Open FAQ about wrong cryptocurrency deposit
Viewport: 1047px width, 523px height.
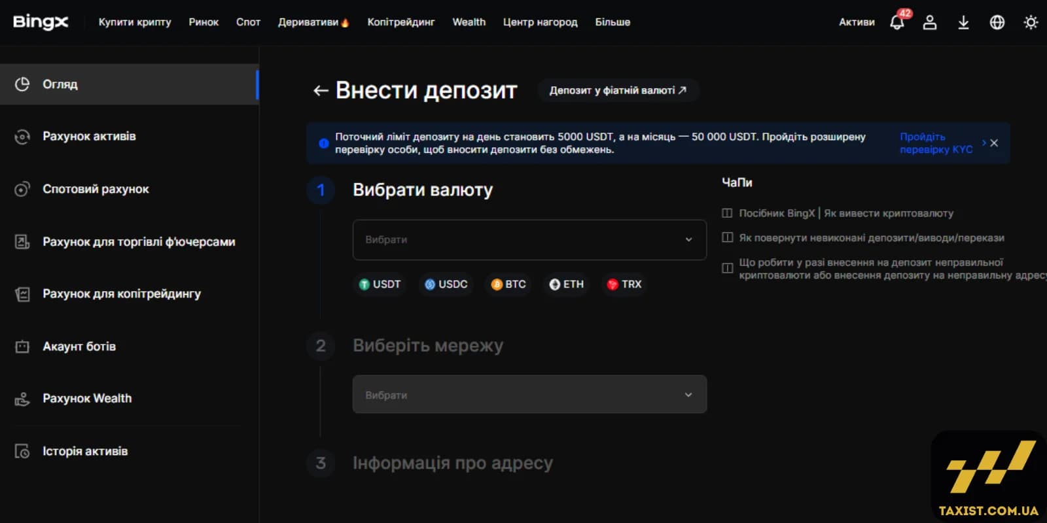893,269
